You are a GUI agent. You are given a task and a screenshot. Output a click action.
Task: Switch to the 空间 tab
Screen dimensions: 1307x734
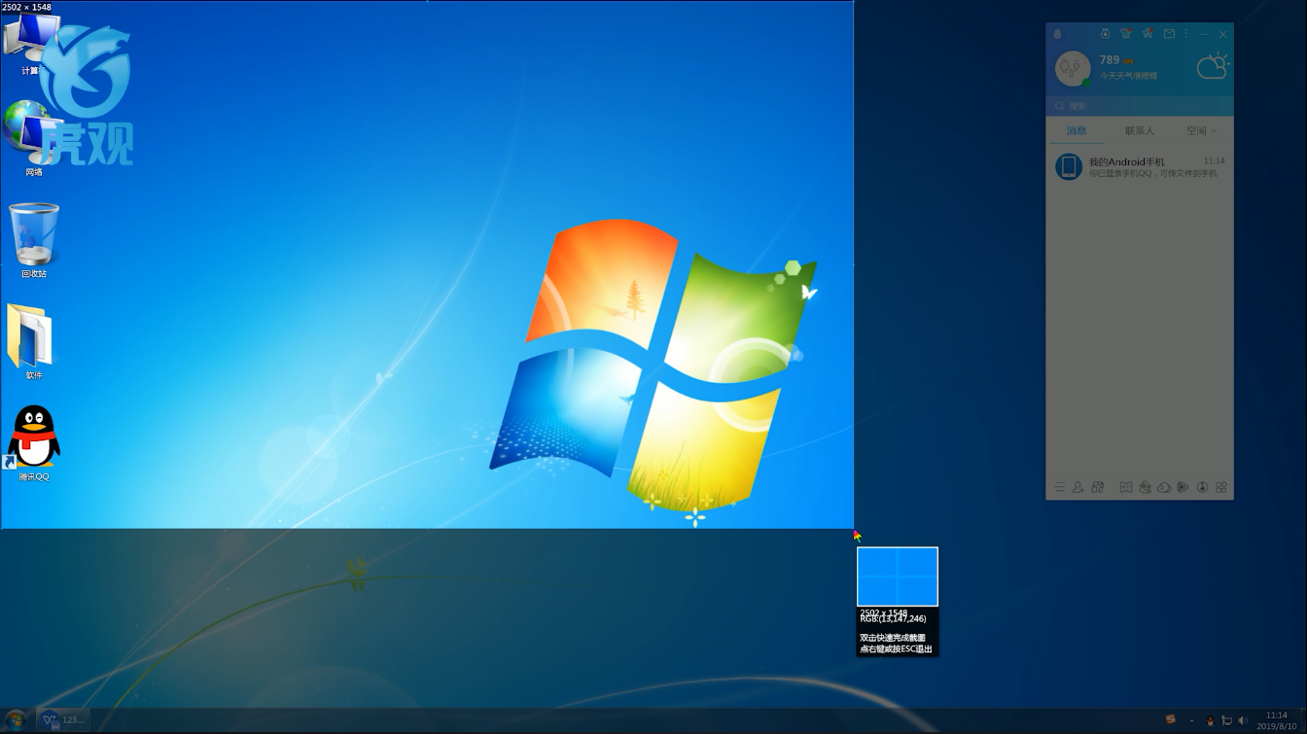1196,130
